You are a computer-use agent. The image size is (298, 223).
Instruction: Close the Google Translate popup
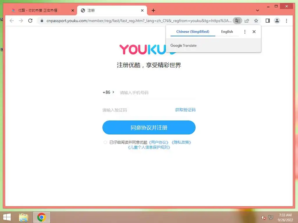click(x=254, y=32)
